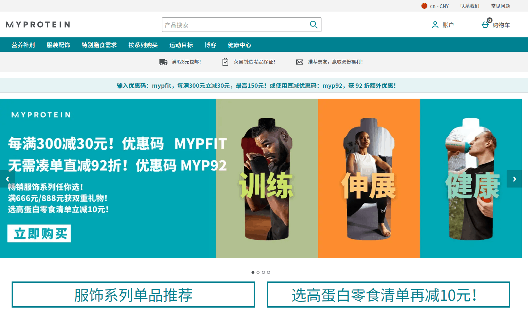Viewport: 528px width, 325px height.
Task: Click the 立即购买 button
Action: tap(39, 234)
